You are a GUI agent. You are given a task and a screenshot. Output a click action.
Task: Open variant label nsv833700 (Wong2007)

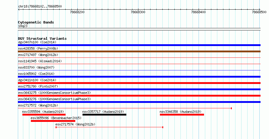pos(36,67)
